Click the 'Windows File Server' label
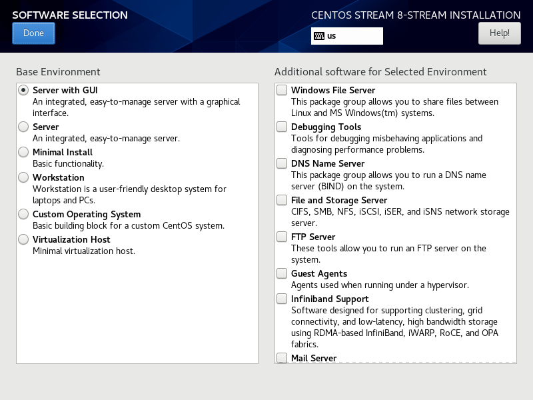The image size is (533, 400). 333,90
